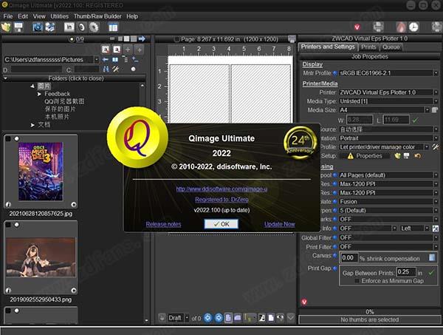Click the Properties button in printer setup
Image resolution: width=443 pixels, height=335 pixels.
[x=364, y=156]
